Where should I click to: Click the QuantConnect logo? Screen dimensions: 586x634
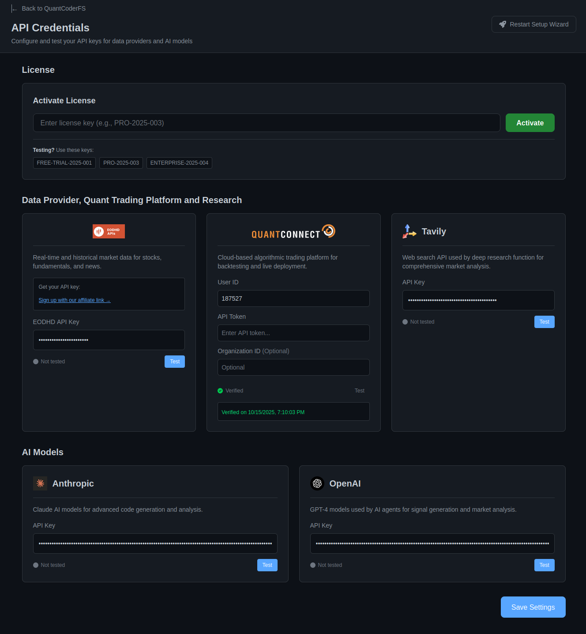pos(293,231)
